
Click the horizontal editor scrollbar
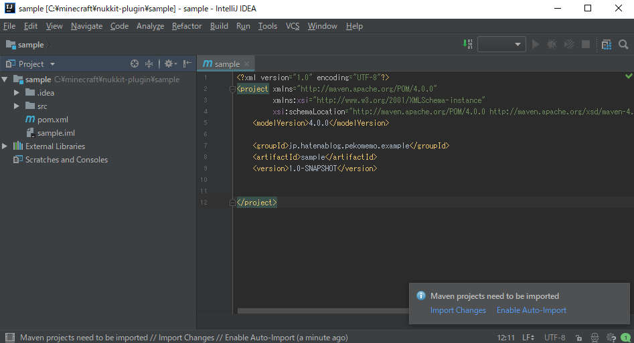(x=323, y=311)
